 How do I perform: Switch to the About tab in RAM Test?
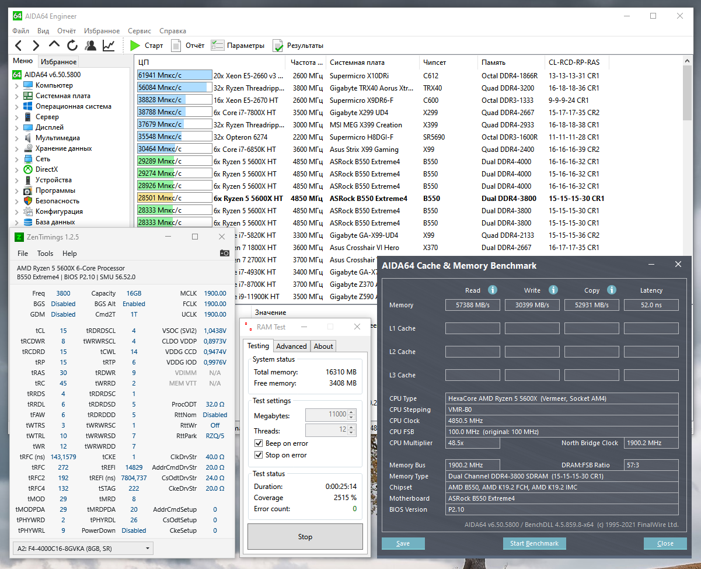tap(323, 346)
